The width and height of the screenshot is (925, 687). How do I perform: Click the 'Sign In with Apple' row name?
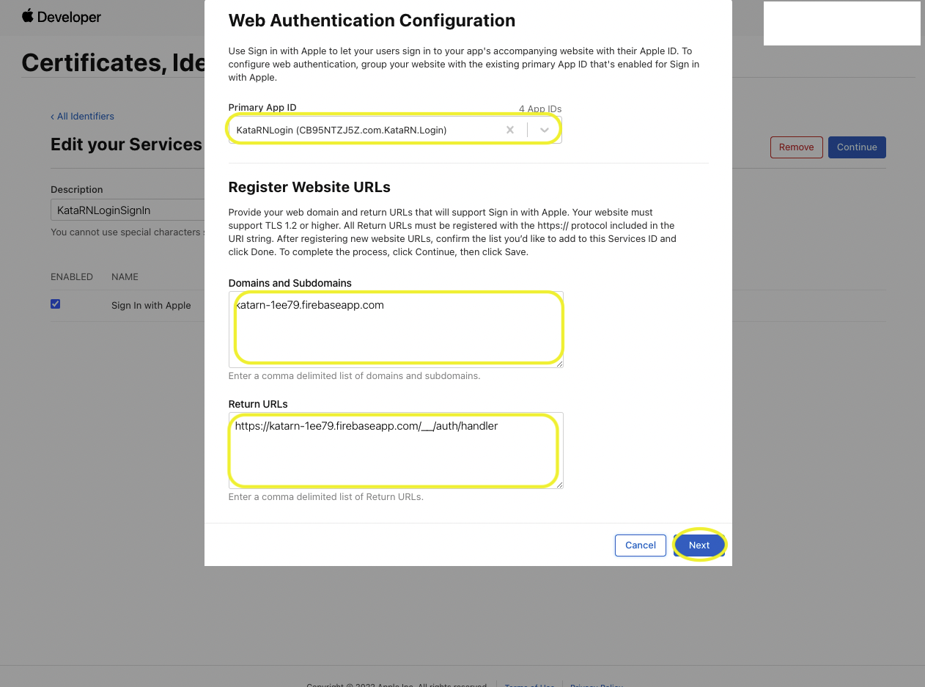151,305
